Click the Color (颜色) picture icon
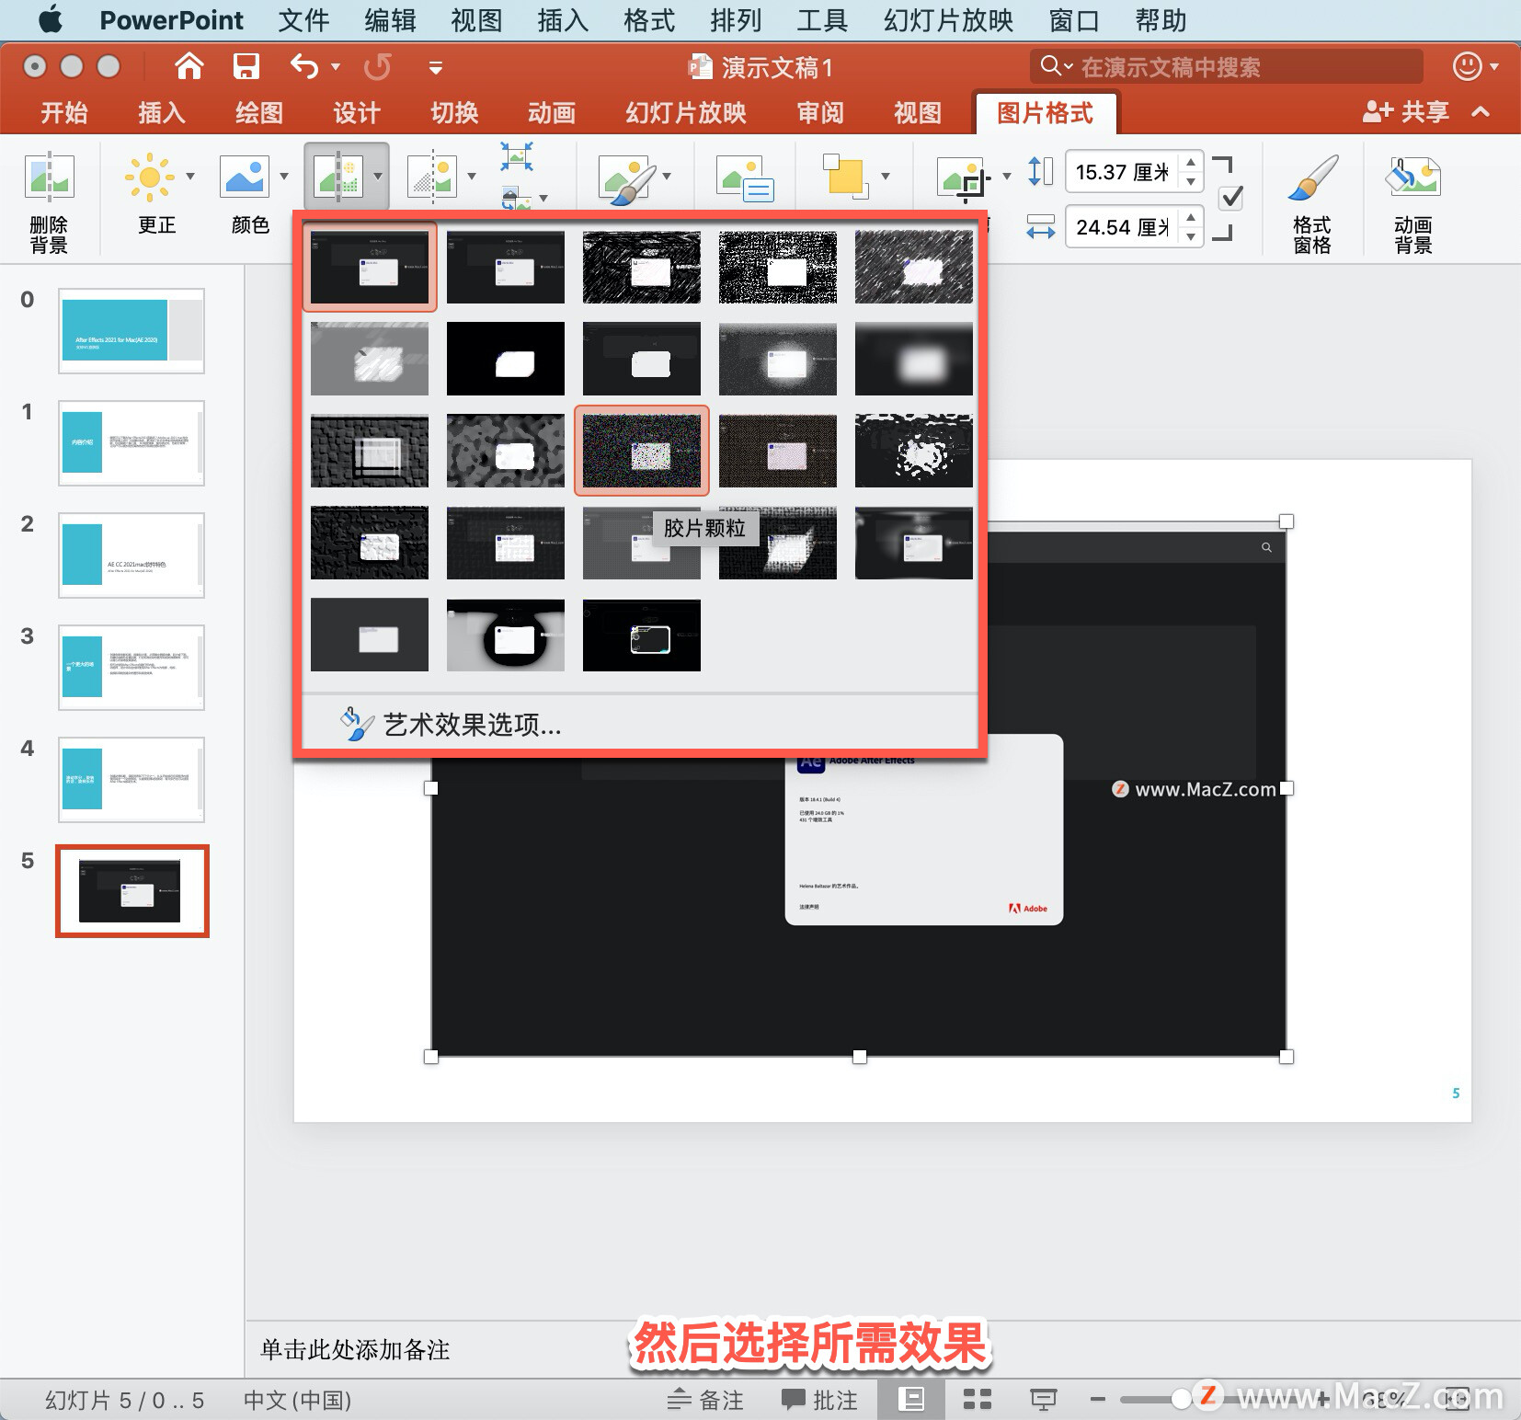This screenshot has height=1420, width=1521. click(x=245, y=177)
